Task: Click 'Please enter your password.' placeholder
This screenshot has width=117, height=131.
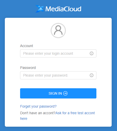Action: [x=46, y=75]
